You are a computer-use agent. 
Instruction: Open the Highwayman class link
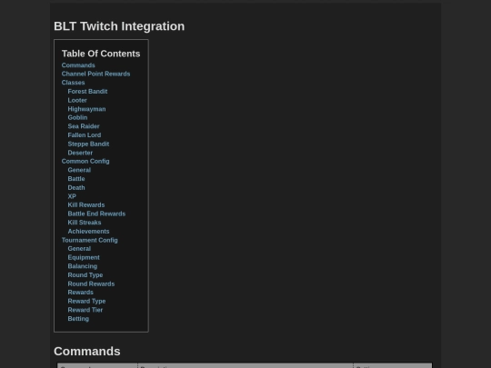tap(86, 109)
